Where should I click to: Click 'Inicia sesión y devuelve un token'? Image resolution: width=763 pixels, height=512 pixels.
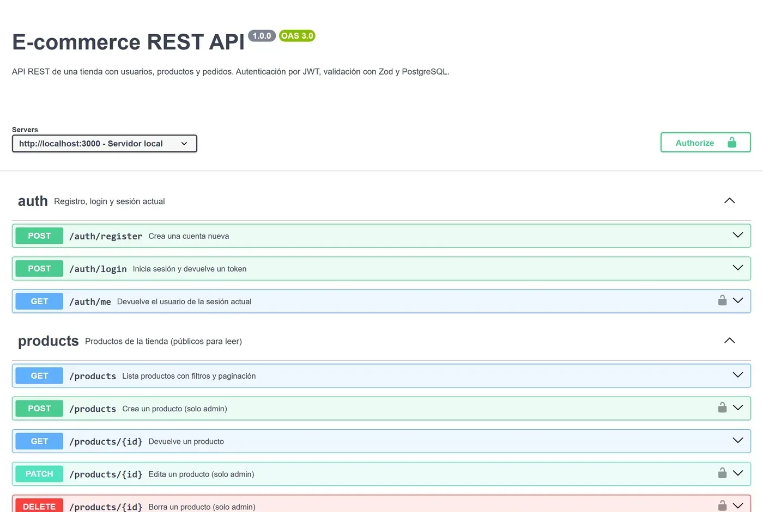point(190,269)
